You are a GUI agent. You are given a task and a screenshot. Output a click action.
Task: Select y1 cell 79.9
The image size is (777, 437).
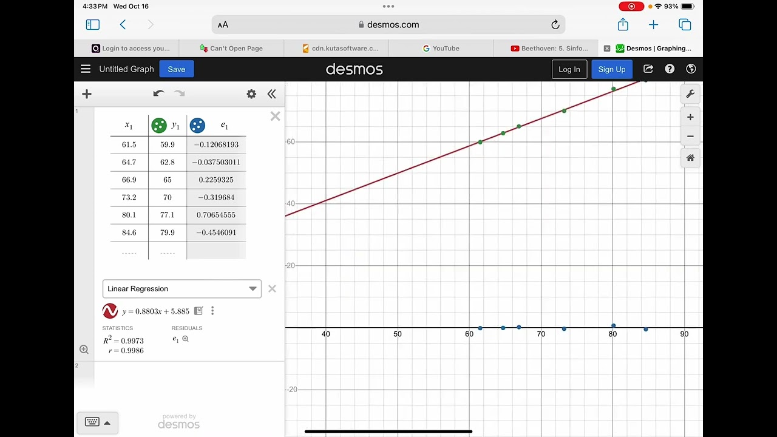168,232
